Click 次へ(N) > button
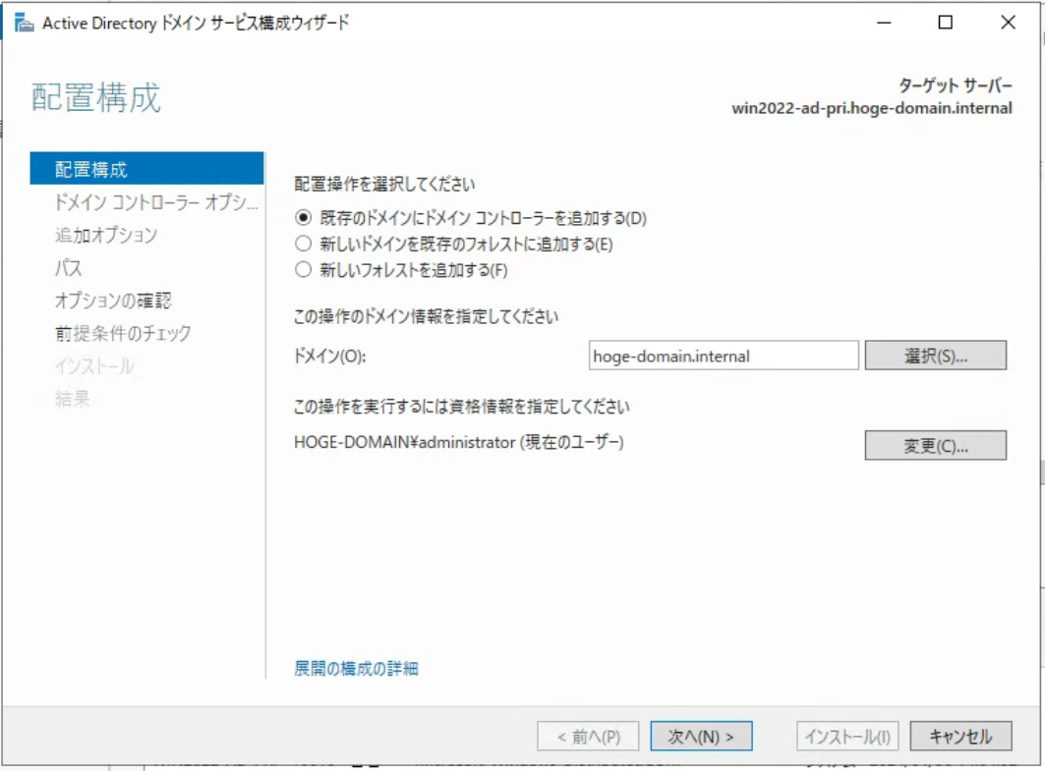 701,736
